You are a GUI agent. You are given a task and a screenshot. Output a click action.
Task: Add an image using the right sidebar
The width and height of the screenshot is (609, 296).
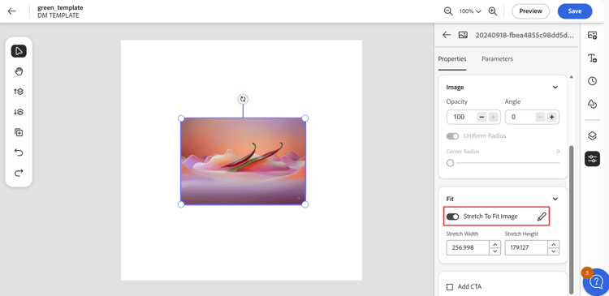[x=592, y=36]
